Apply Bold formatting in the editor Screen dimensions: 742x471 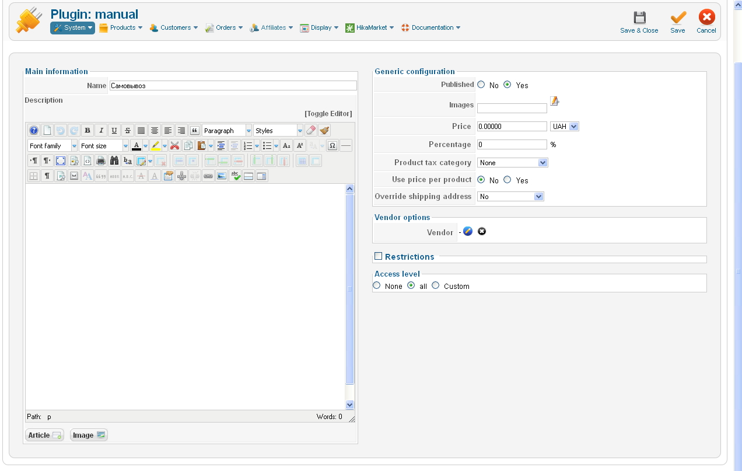pos(87,130)
